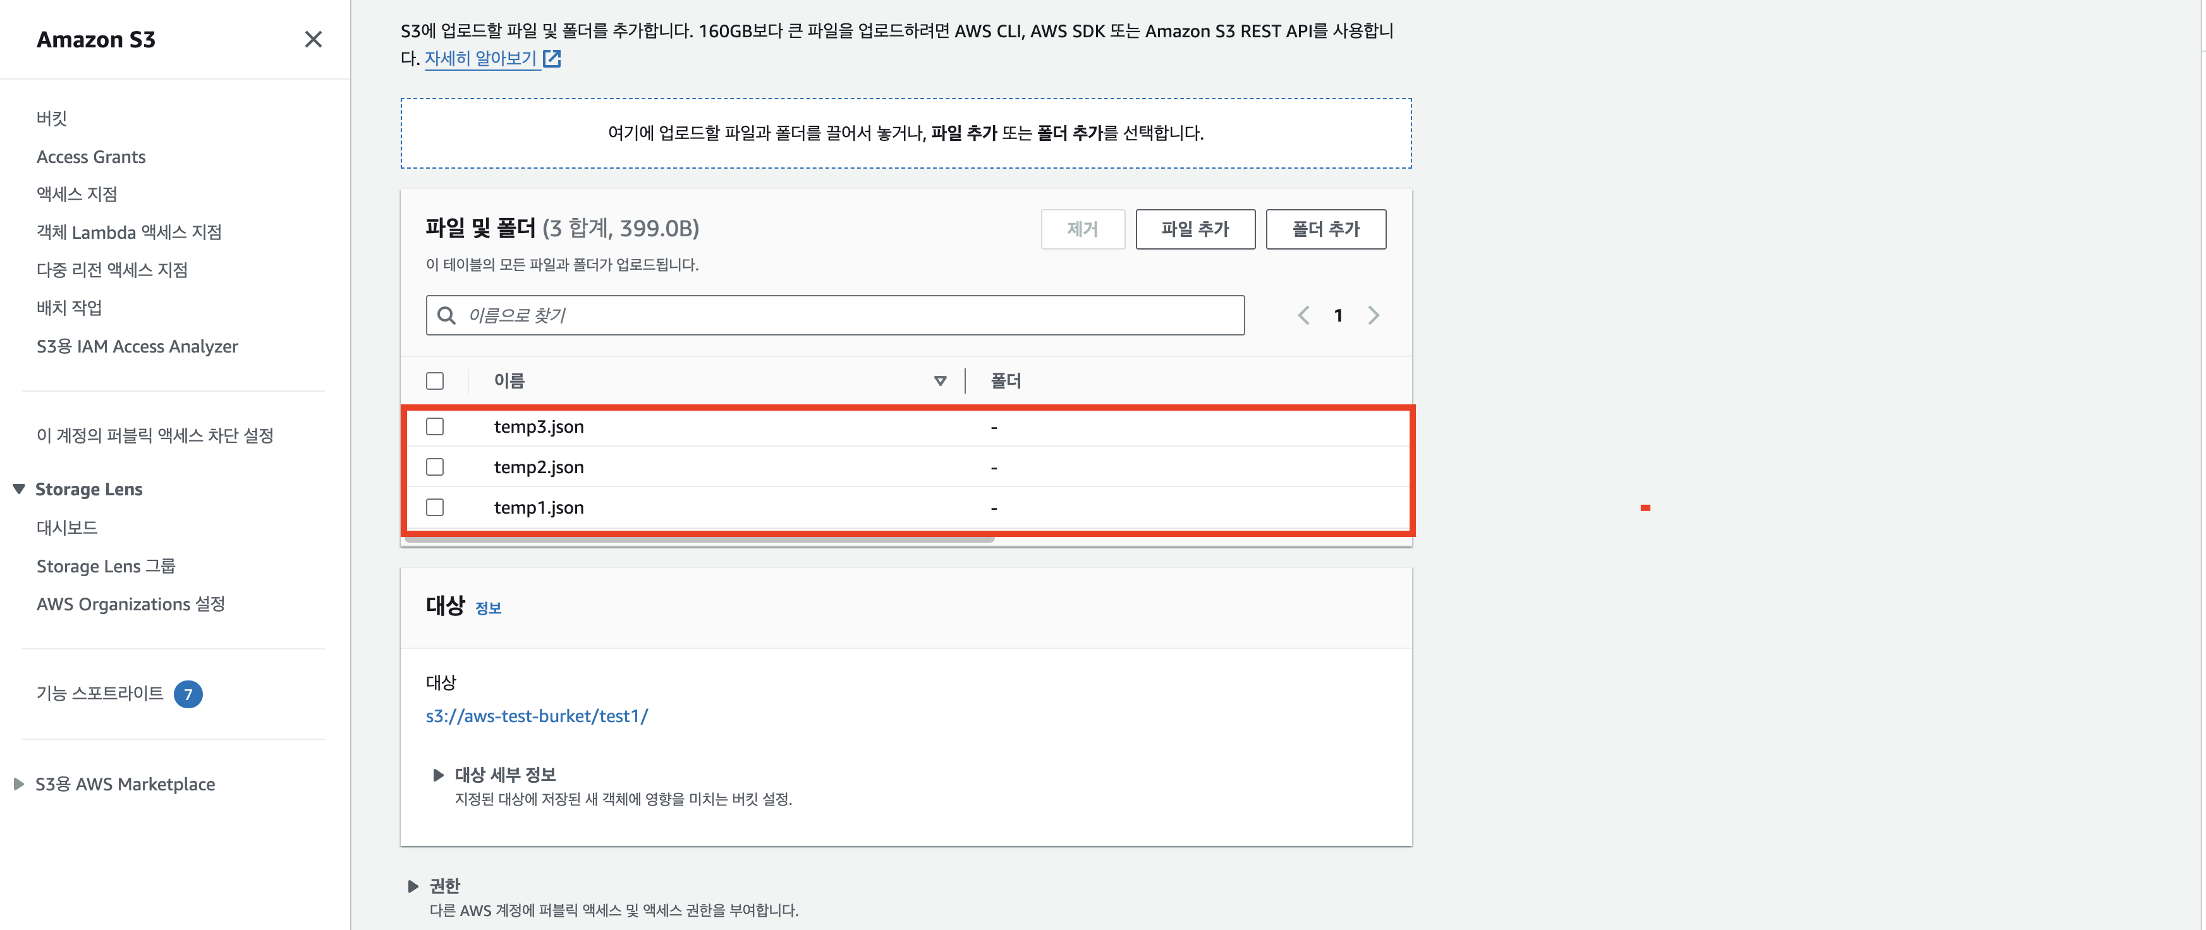Click the 기능 스포트라이트 badge showing 7
This screenshot has height=930, width=2206.
(x=188, y=694)
